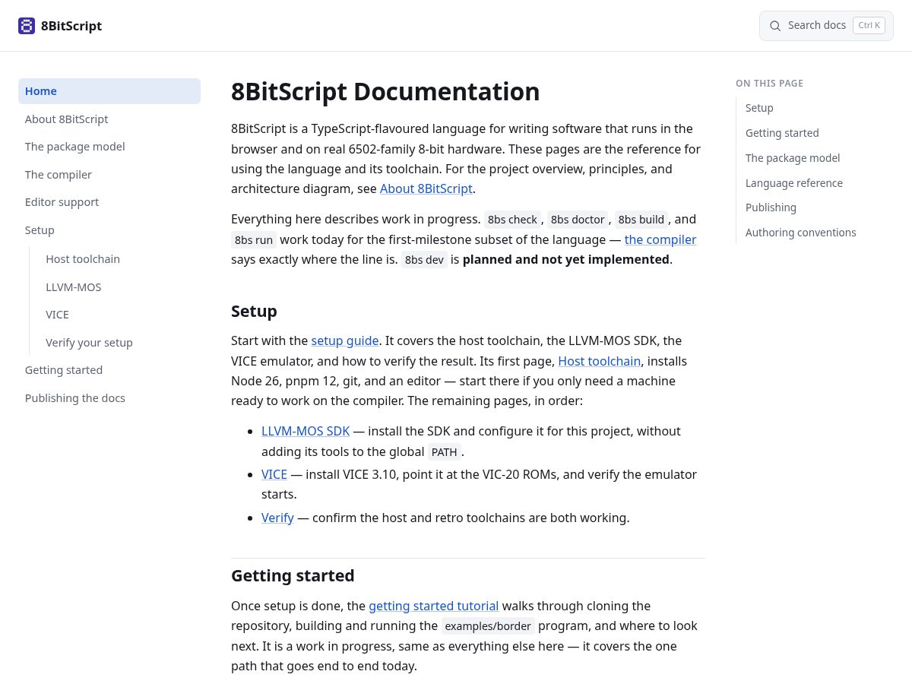
Task: Click the Ctrl K shortcut badge
Action: 869,26
